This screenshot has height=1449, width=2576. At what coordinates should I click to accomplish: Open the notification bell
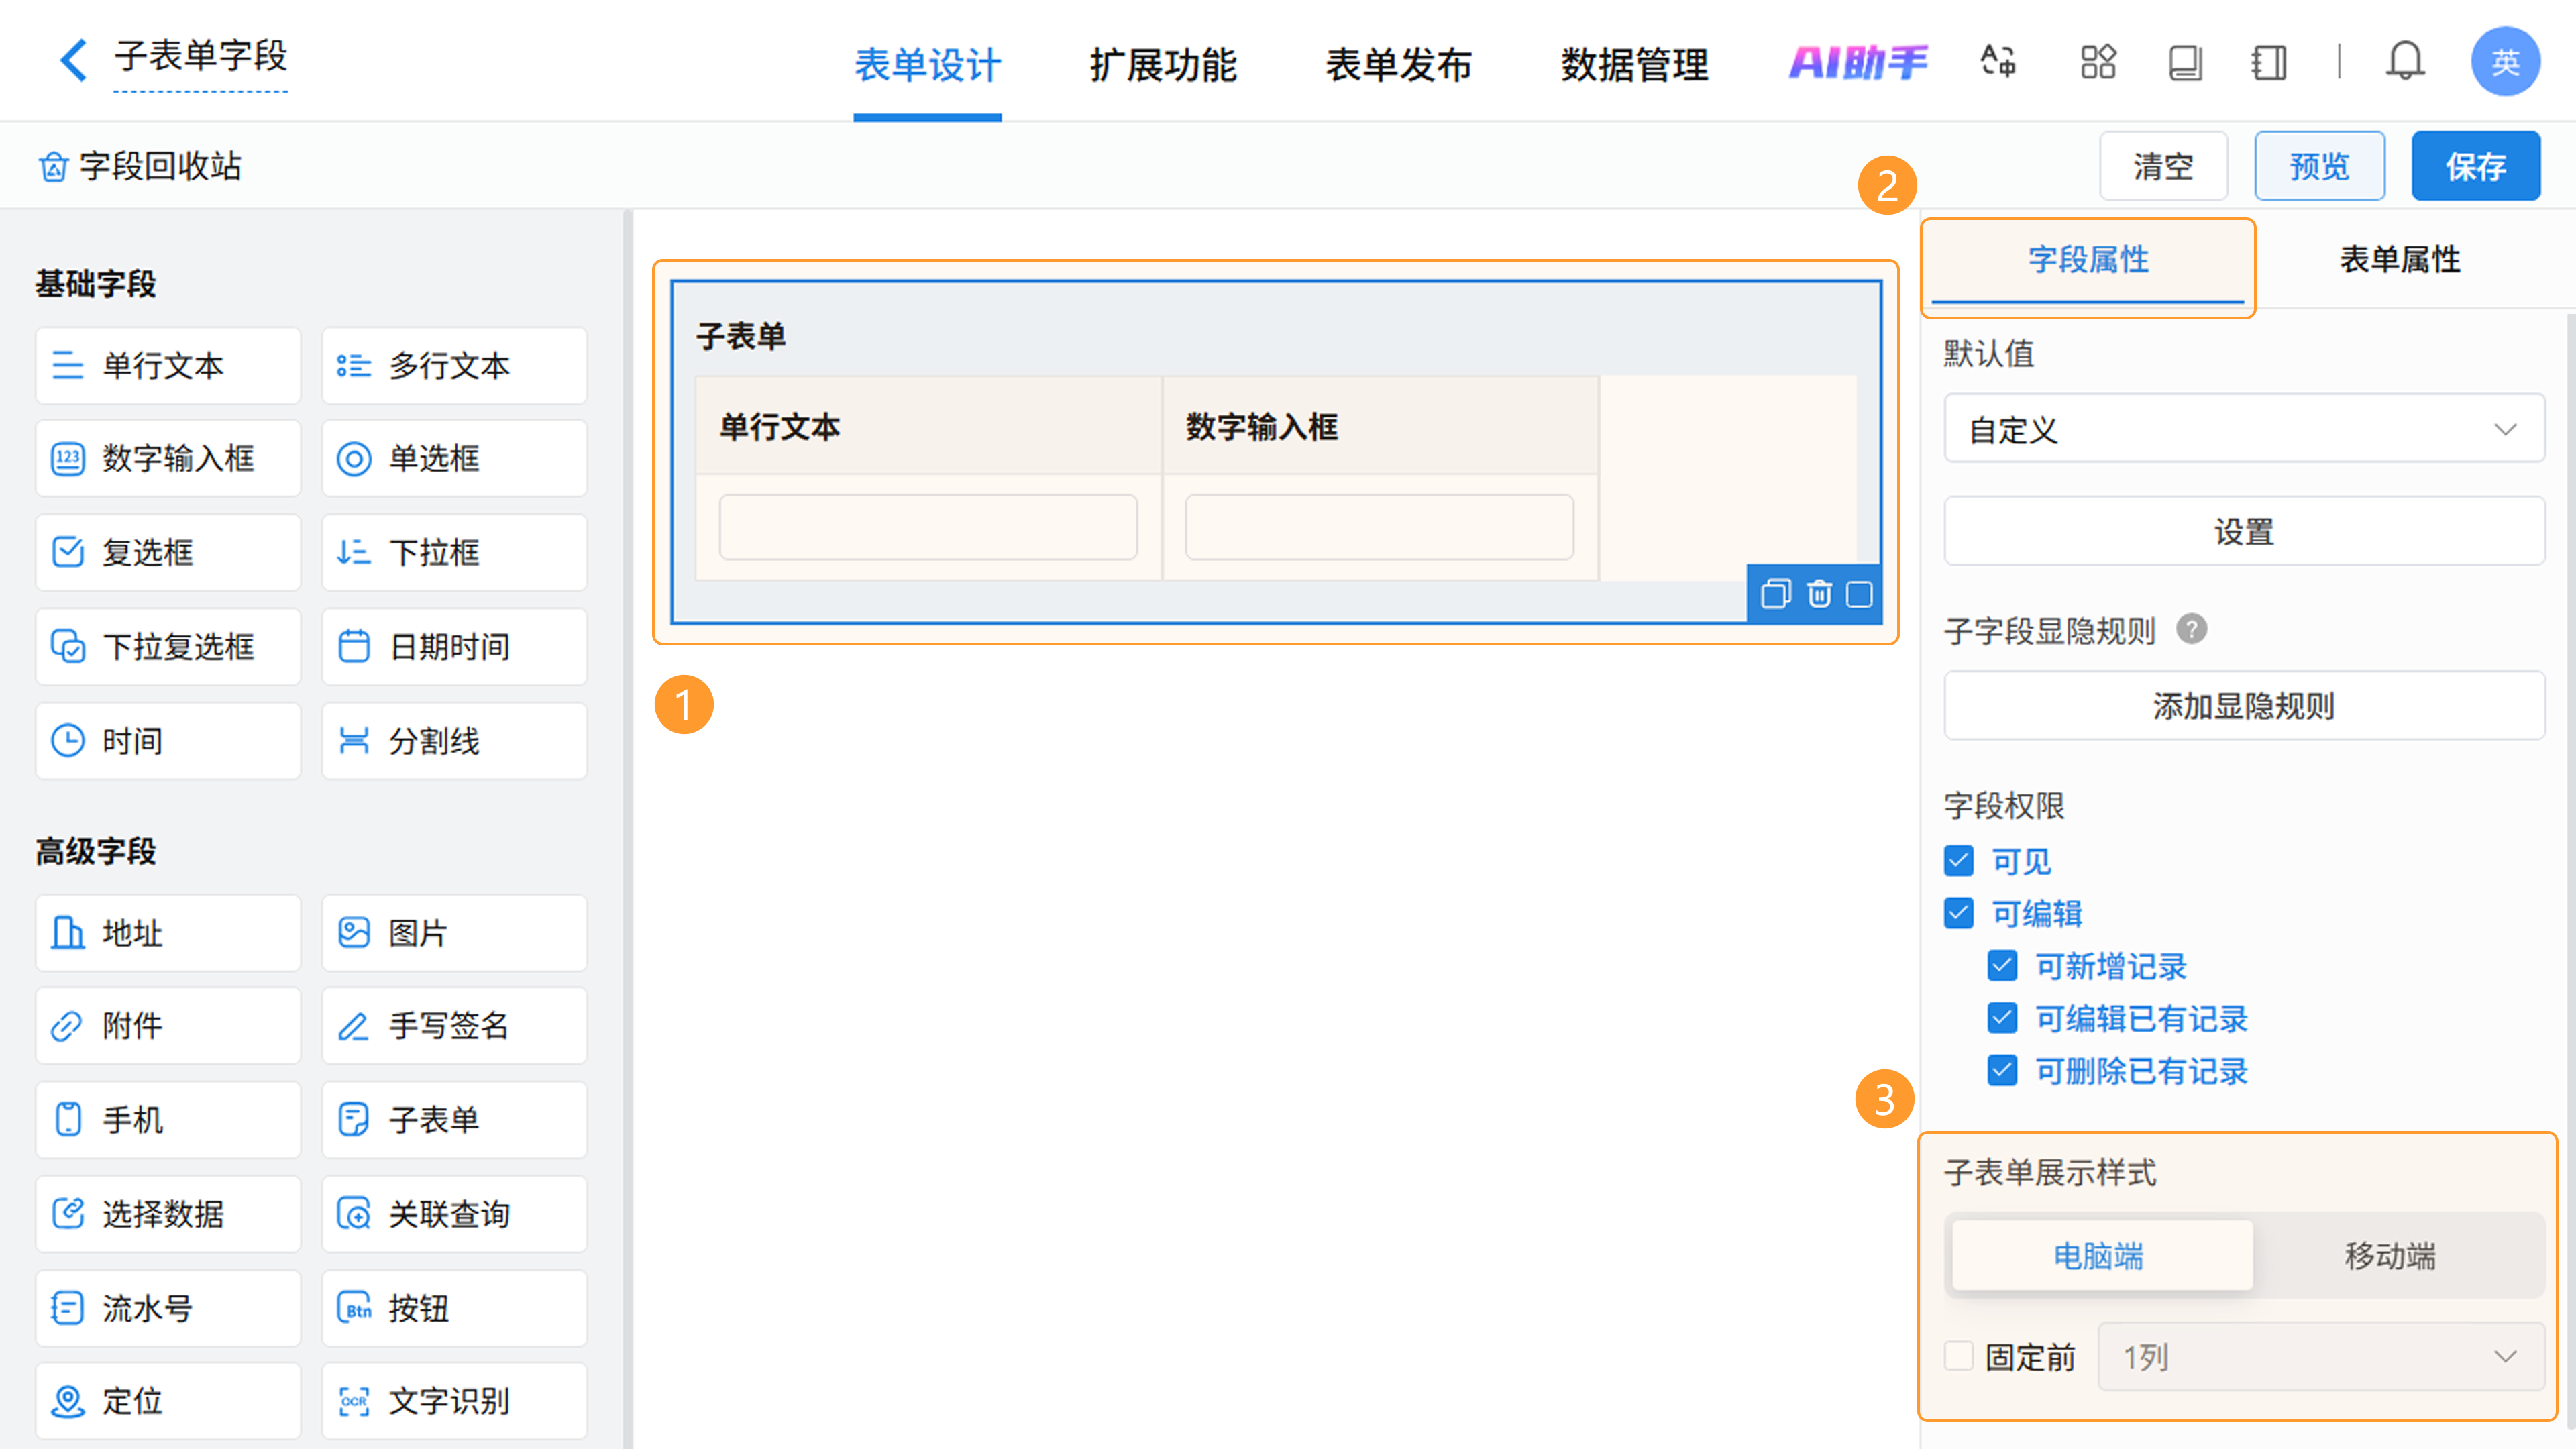click(2404, 62)
